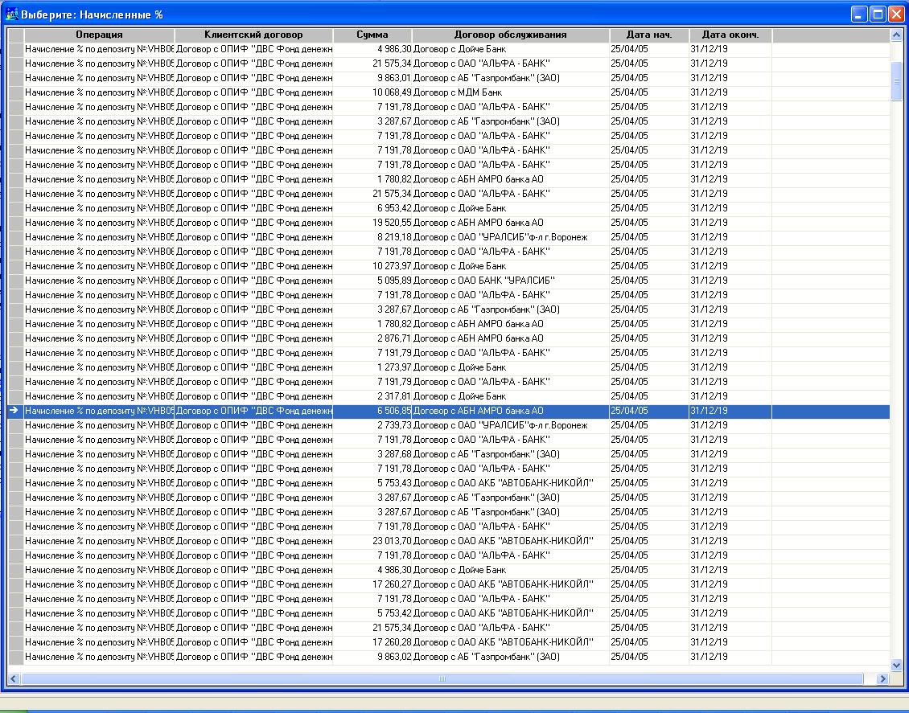The width and height of the screenshot is (909, 713).
Task: Click the application icon in the title bar
Action: point(11,14)
